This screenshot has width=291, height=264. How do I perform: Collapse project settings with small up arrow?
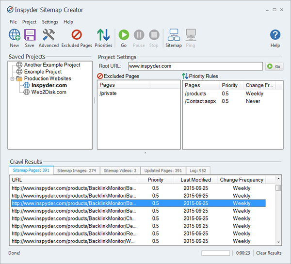point(145,153)
